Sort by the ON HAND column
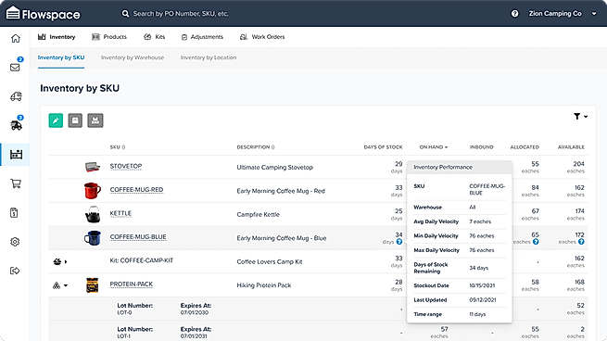The width and height of the screenshot is (607, 341). (x=433, y=147)
